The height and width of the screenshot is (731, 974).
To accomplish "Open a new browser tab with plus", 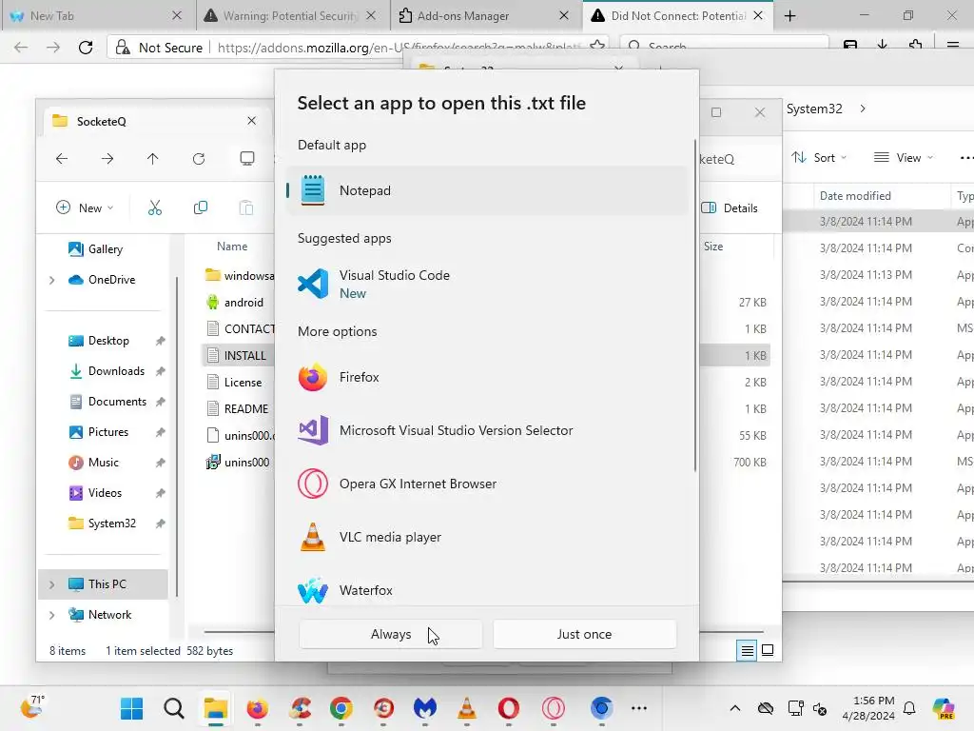I will (790, 15).
